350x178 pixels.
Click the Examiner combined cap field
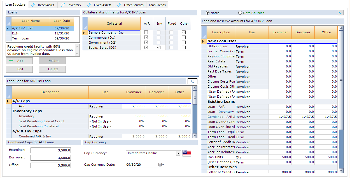51,151
